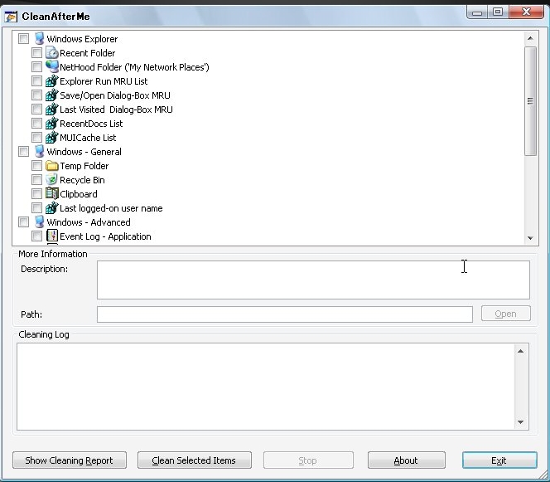The width and height of the screenshot is (550, 482).
Task: Tick the Explorer Run MRU List checkbox
Action: [x=36, y=80]
